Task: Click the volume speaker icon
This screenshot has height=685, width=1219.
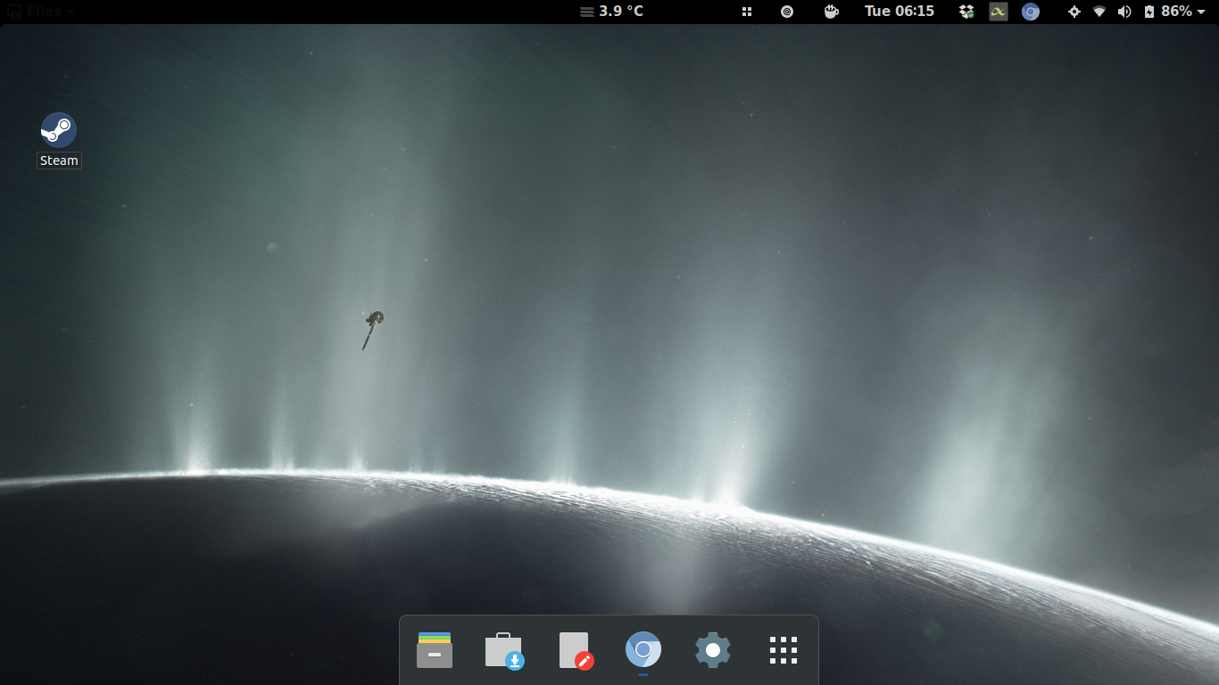Action: point(1124,12)
